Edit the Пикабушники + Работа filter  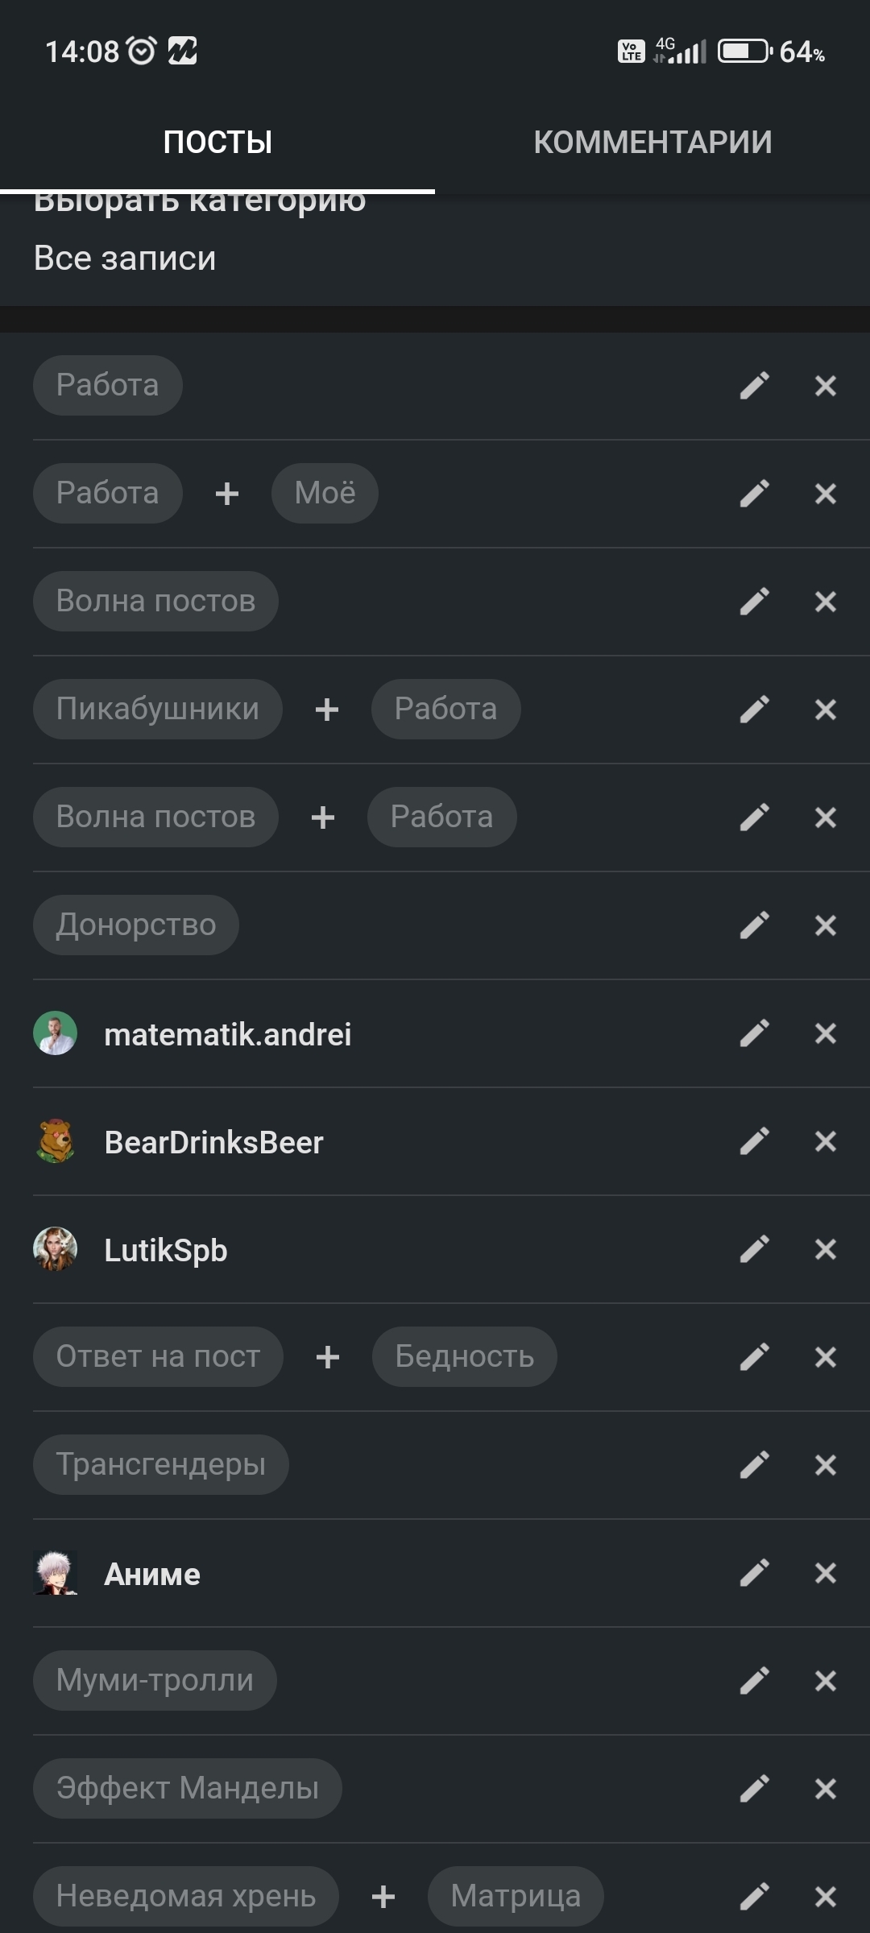click(x=755, y=710)
